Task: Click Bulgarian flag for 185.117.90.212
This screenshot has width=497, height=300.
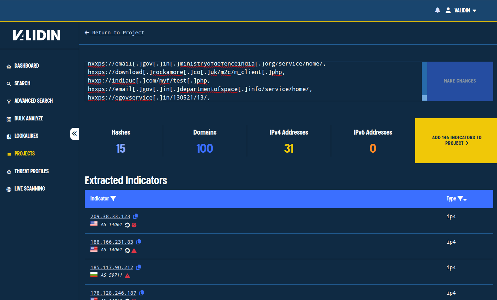Action: [94, 275]
